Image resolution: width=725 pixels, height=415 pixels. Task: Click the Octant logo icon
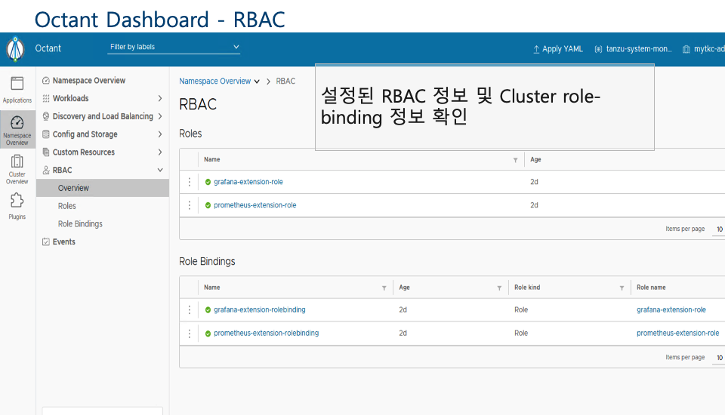15,48
